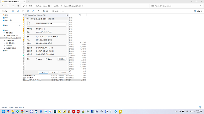Close the properties dialog with X
The width and height of the screenshot is (204, 114).
(x=67, y=15)
